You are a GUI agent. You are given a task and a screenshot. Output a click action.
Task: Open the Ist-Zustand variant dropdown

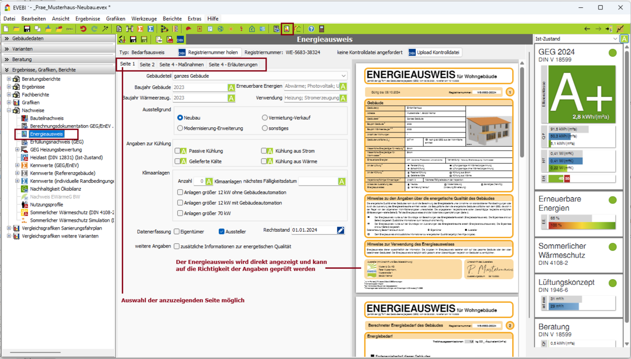(x=576, y=39)
